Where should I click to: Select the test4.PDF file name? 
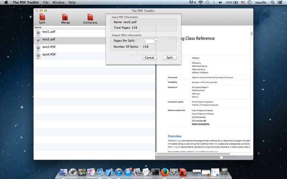49,54
